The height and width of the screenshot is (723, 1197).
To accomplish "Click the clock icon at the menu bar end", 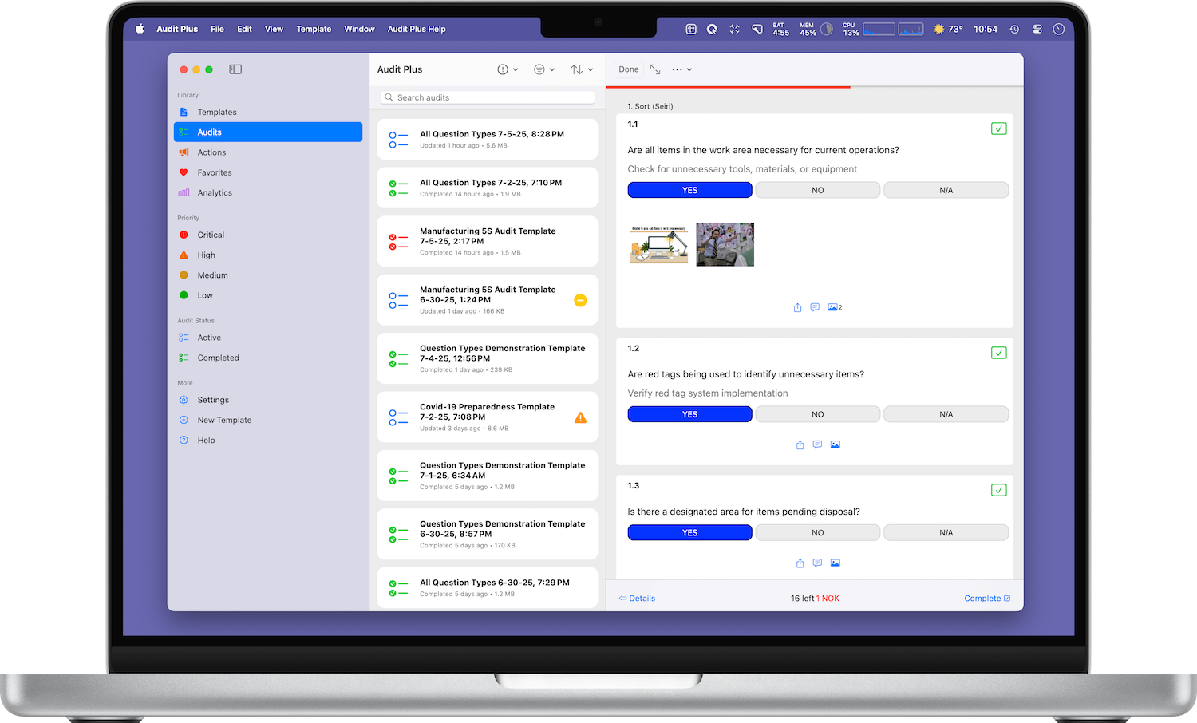I will pos(1059,29).
